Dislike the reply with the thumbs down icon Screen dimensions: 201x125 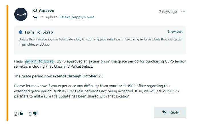coord(35,114)
